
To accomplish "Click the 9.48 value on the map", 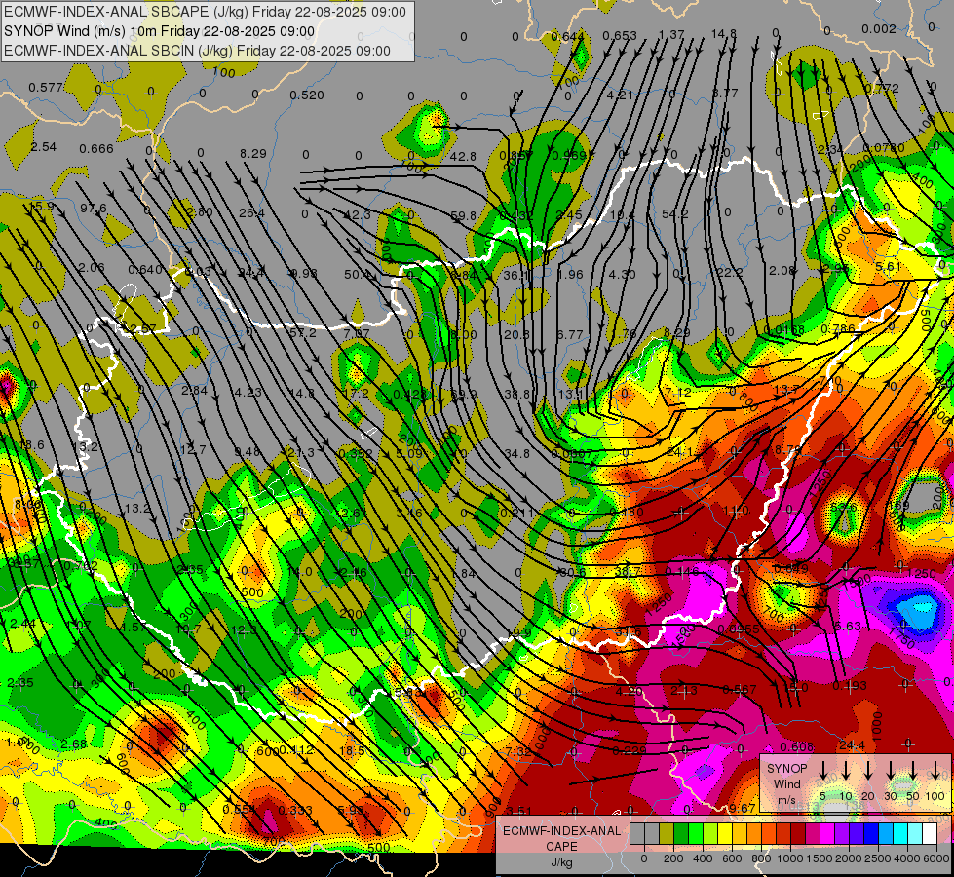I will pos(247,451).
